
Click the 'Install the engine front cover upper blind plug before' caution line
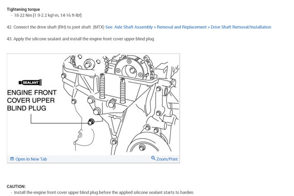104,192
